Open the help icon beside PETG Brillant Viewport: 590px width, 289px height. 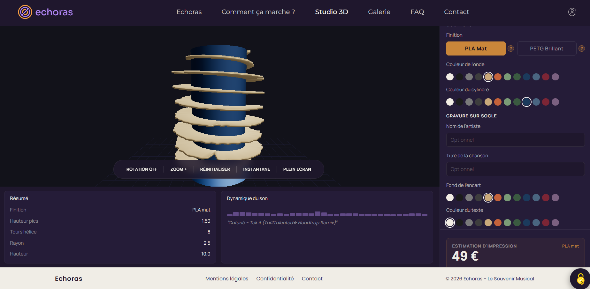click(582, 48)
